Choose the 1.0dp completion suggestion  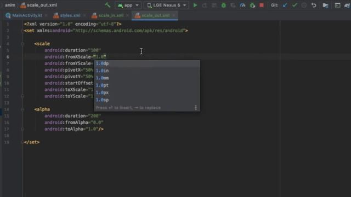(x=147, y=63)
